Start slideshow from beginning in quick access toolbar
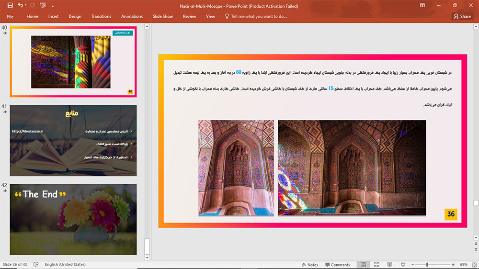The height and width of the screenshot is (269, 479). 43,5
